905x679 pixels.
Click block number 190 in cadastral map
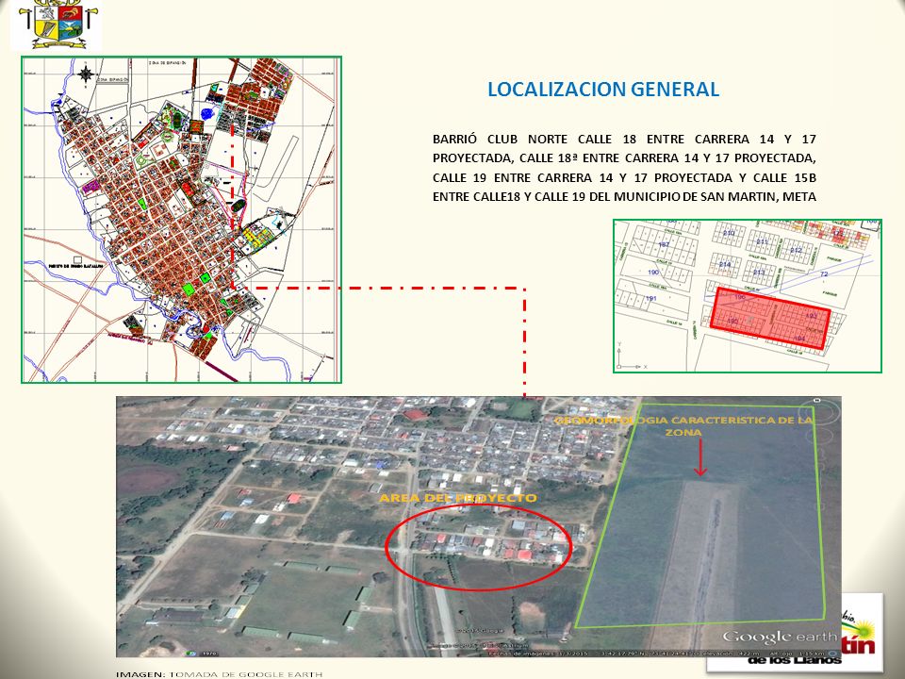coord(653,272)
